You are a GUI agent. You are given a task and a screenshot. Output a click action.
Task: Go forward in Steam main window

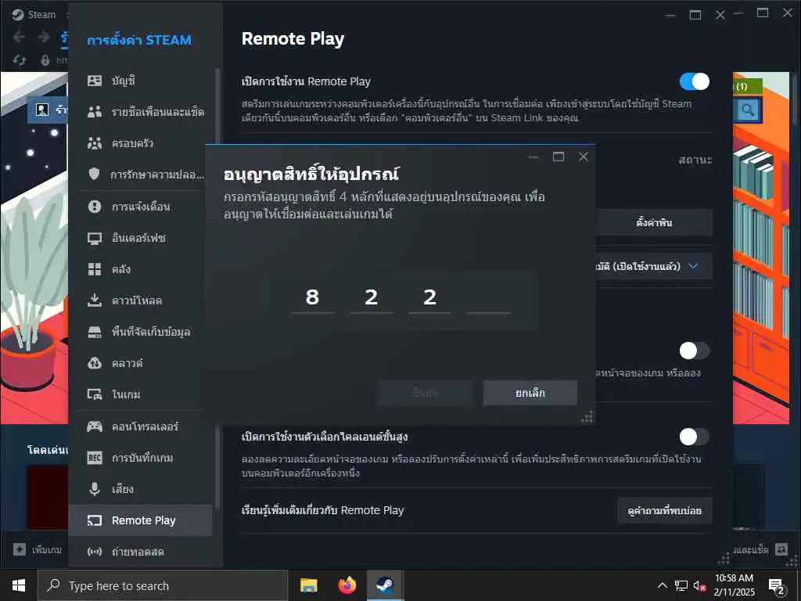(x=44, y=37)
